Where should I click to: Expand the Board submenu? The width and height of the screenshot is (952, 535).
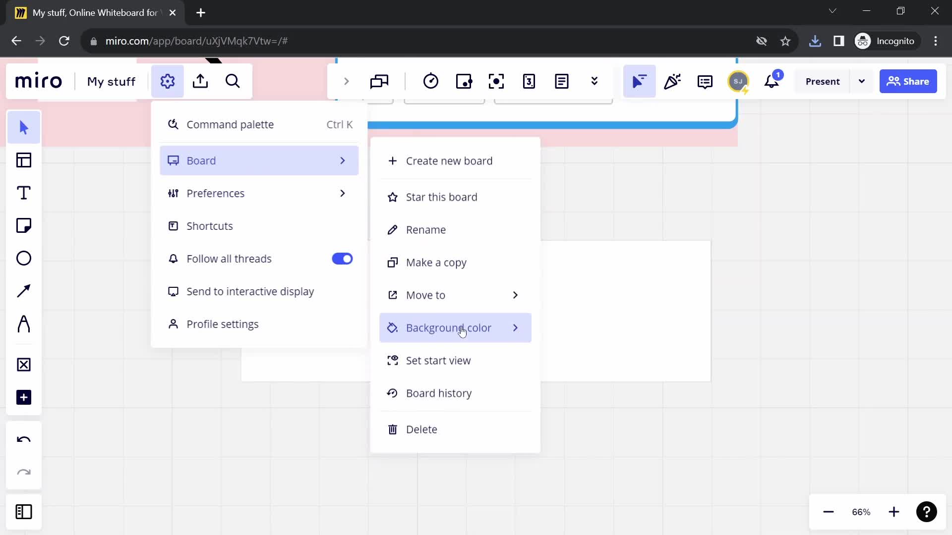click(259, 160)
